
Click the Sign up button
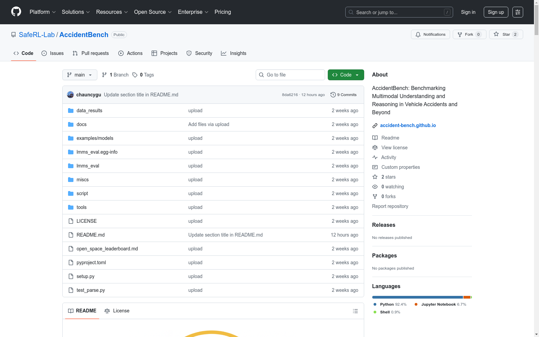pos(496,12)
